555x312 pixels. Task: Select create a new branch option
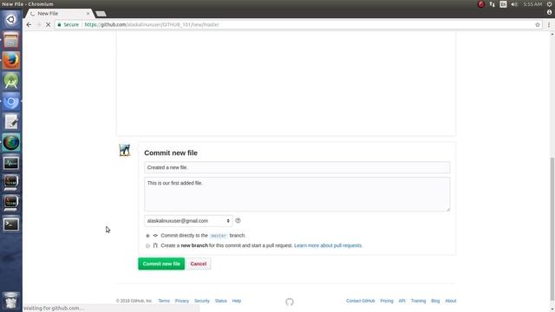tap(147, 245)
